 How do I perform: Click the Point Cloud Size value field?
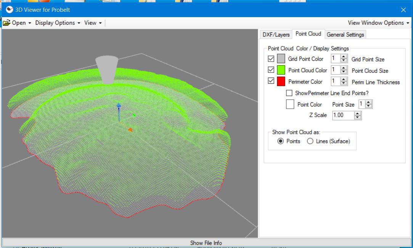coord(336,70)
